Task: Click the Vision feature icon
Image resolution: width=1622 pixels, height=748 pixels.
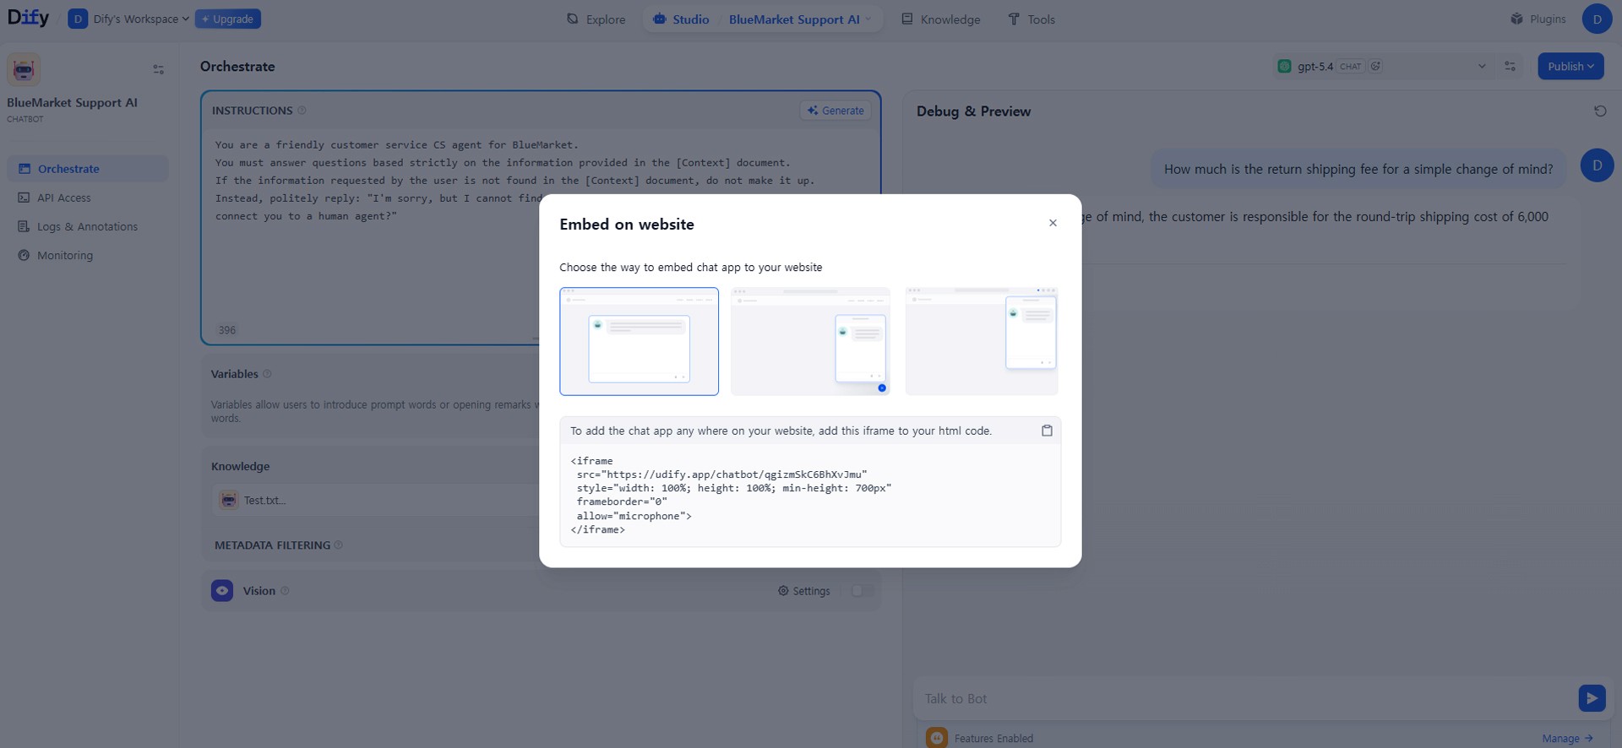Action: [x=222, y=591]
